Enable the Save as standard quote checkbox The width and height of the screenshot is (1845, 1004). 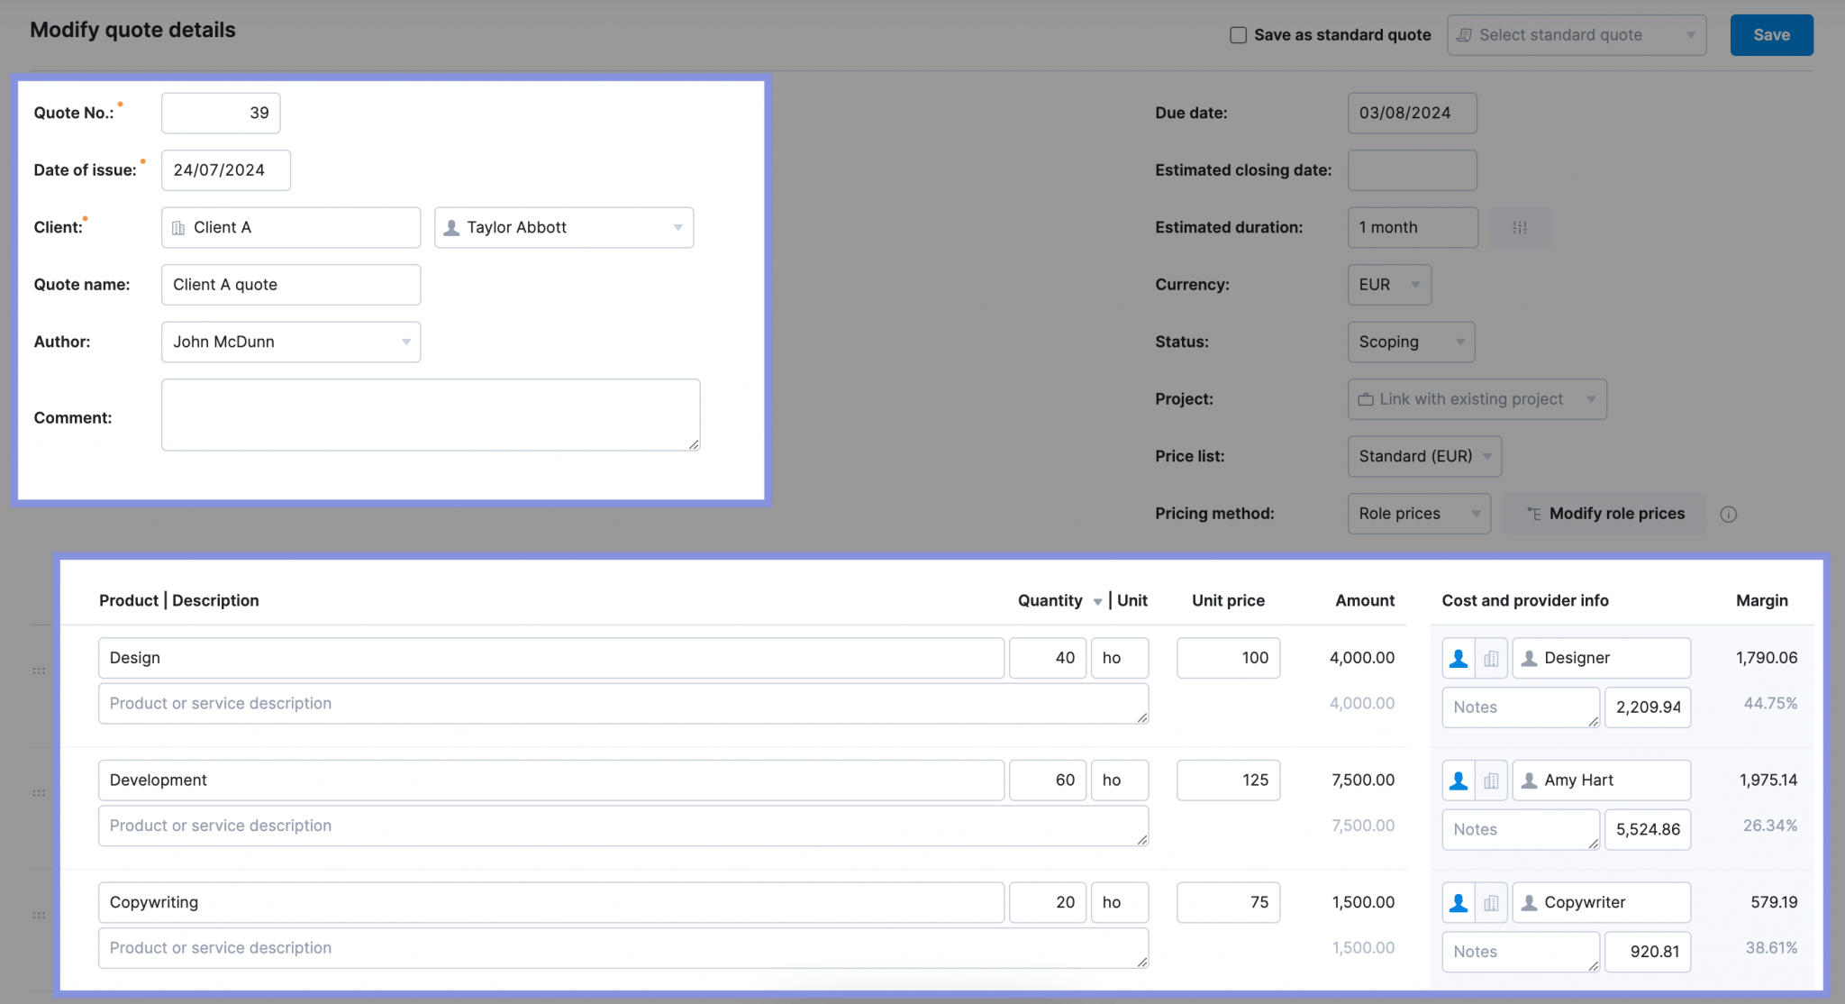(1238, 34)
